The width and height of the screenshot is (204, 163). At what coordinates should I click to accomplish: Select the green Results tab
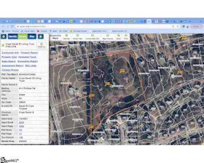pyautogui.click(x=23, y=37)
